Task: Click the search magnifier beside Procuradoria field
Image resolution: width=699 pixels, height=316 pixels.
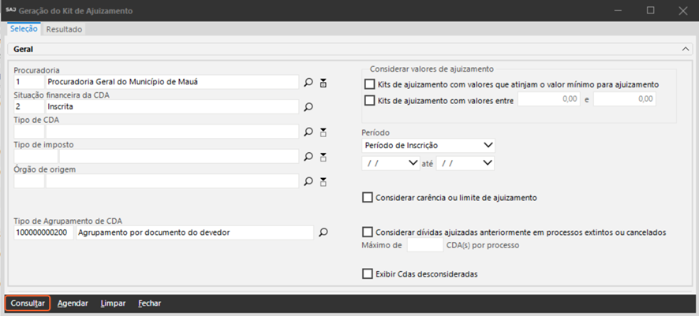Action: point(309,82)
